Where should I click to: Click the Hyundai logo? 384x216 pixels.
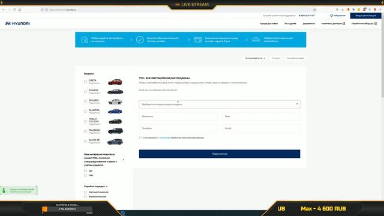17,23
